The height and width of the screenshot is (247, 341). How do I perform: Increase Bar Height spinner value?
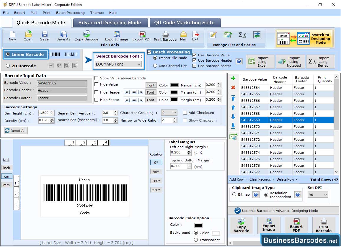coord(52,112)
